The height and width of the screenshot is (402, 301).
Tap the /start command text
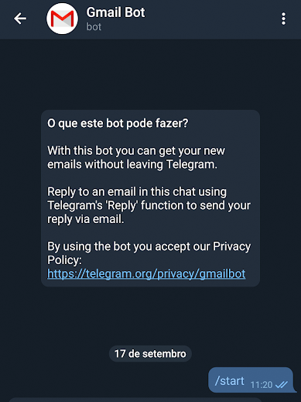(x=230, y=381)
